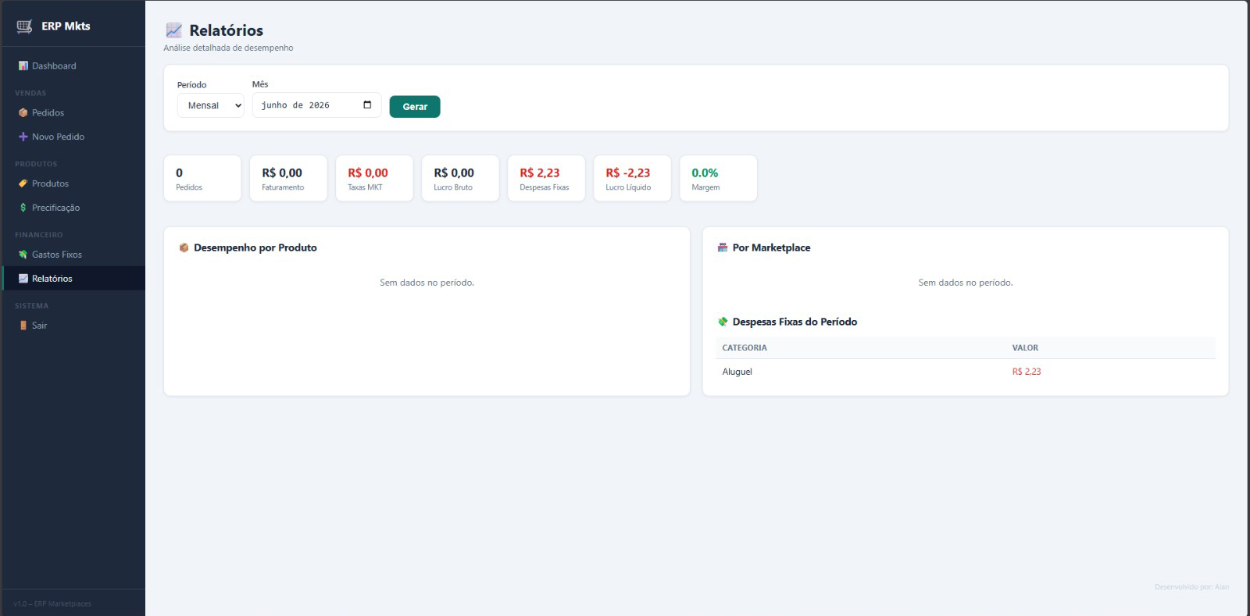This screenshot has width=1250, height=616.
Task: Click the Faturamento R$ 0,00 card
Action: (288, 178)
